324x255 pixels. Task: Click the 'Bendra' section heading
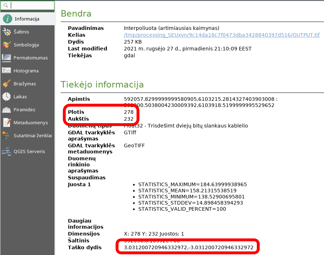coord(76,14)
